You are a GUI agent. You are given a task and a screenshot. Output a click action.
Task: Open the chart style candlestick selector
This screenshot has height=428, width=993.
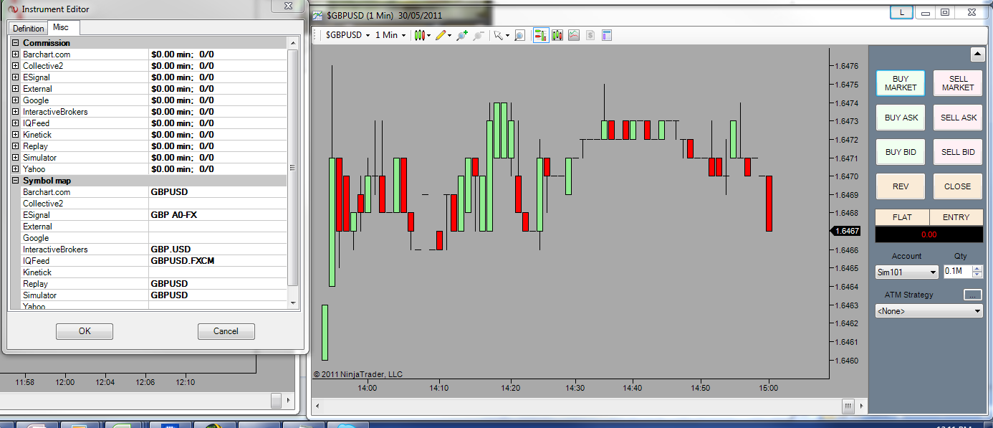click(422, 34)
